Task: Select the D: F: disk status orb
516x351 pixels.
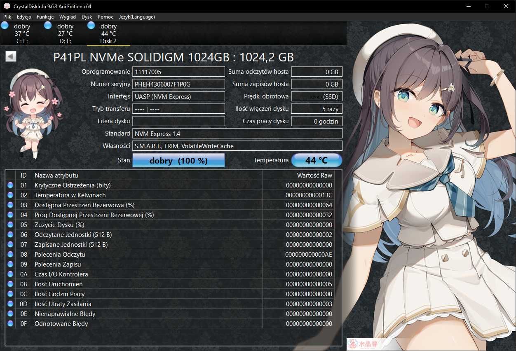Action: click(48, 26)
